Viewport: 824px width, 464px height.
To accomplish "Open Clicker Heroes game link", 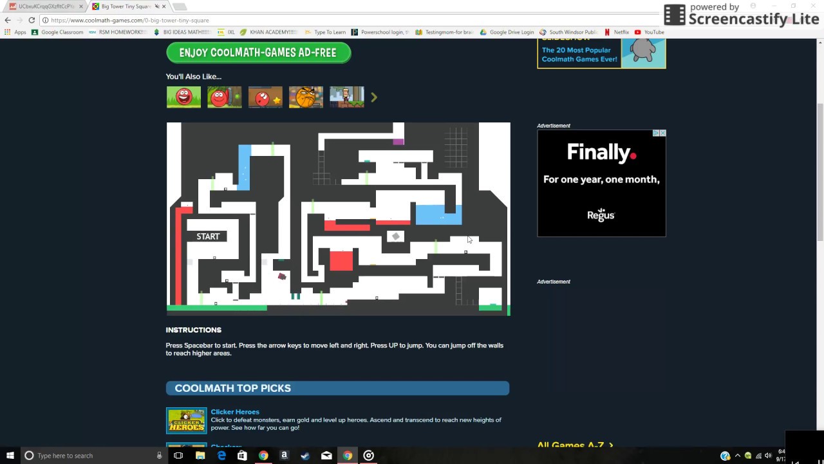I will [235, 412].
